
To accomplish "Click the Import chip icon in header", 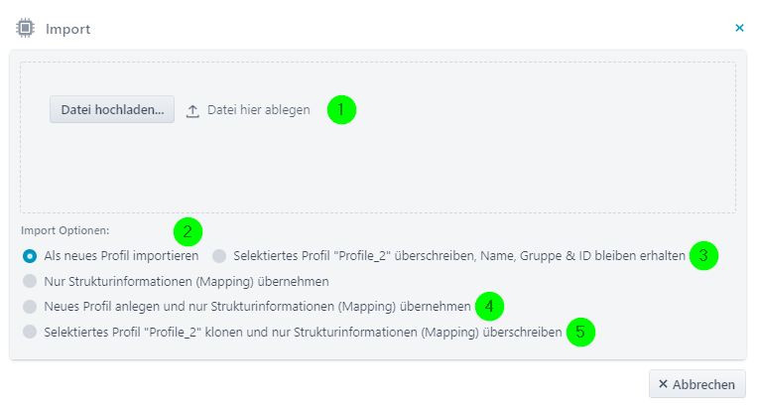I will [26, 29].
